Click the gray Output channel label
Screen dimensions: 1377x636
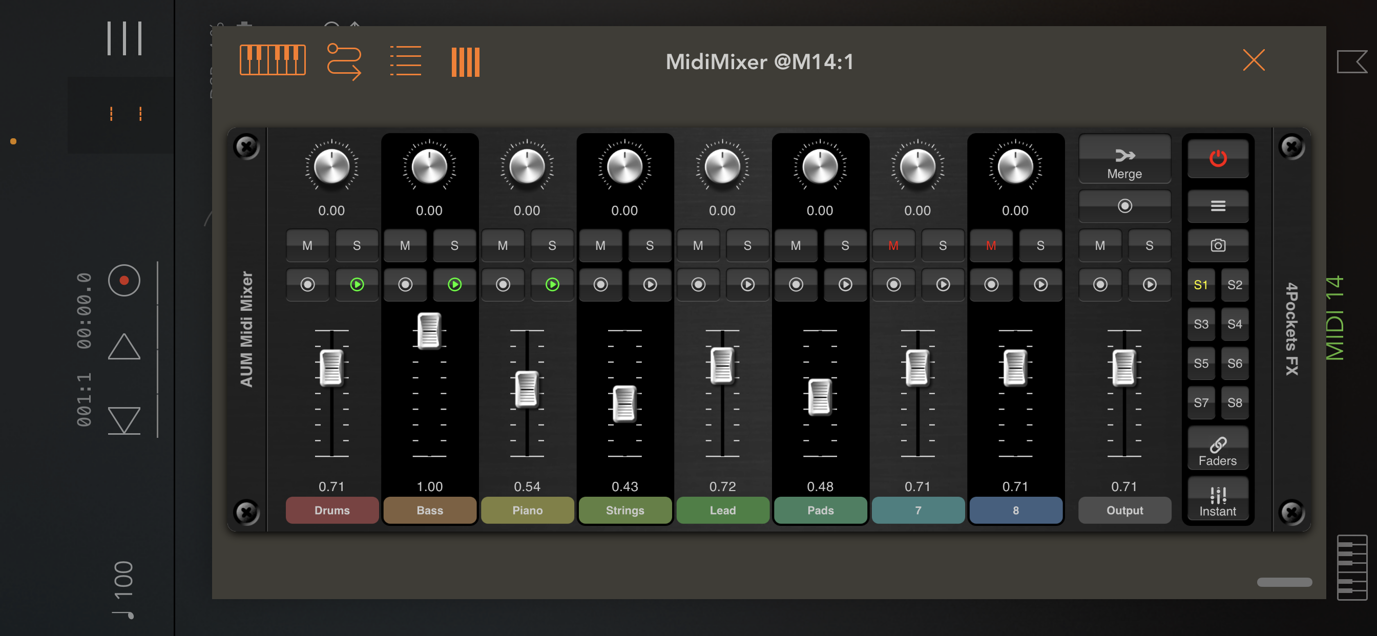[1124, 511]
